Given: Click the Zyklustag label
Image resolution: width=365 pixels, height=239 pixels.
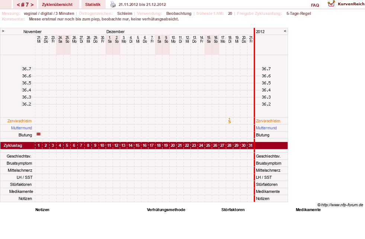Looking at the screenshot, I should coord(13,146).
